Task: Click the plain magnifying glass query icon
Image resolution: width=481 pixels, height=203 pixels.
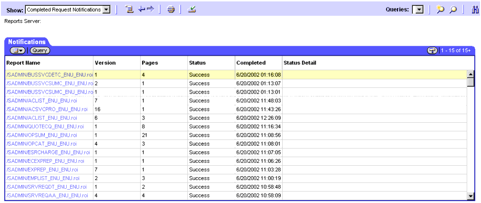Action: [453, 10]
